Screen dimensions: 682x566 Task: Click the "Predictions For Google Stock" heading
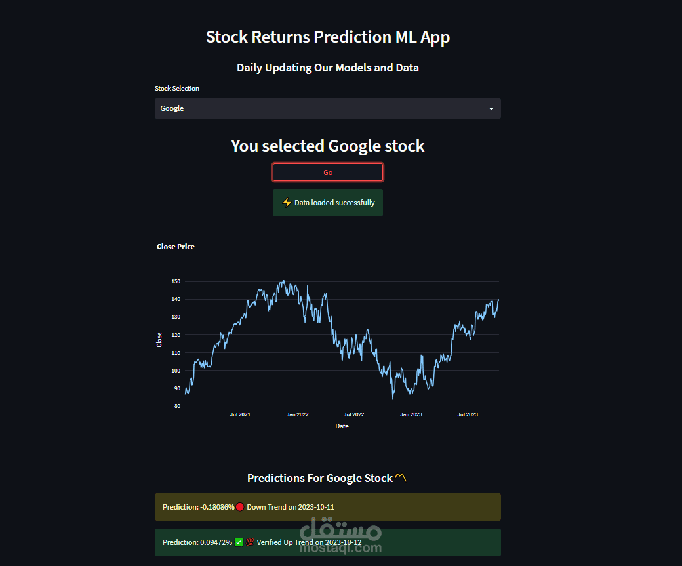pos(320,478)
